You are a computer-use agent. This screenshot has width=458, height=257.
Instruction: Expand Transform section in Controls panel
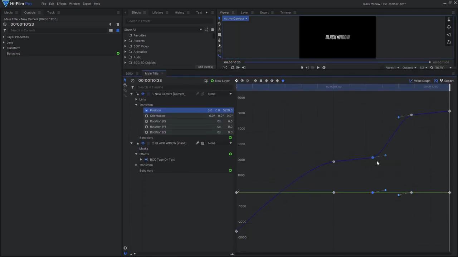[4, 48]
